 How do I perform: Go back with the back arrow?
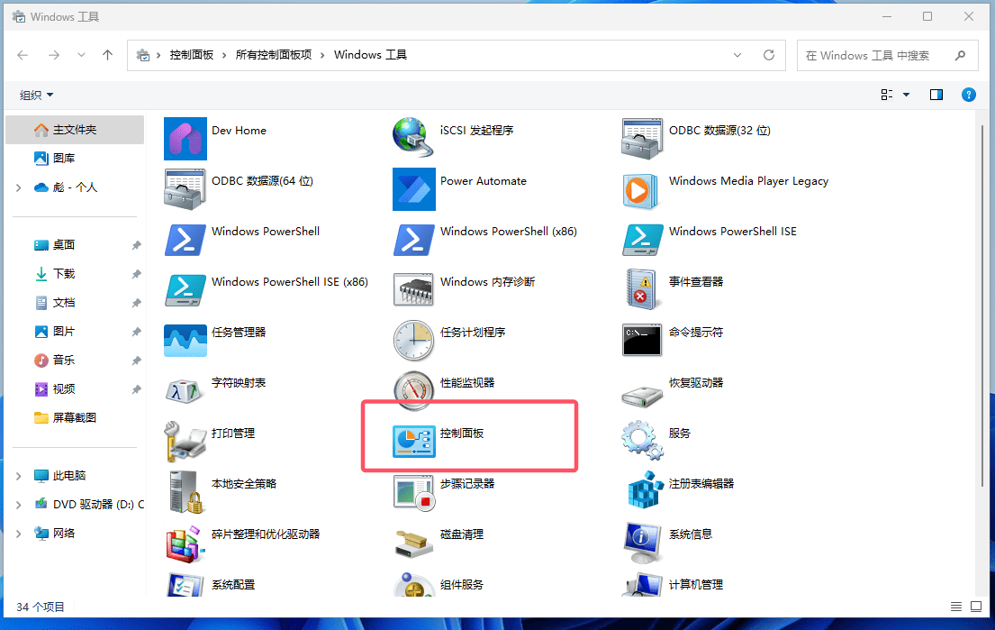click(x=23, y=55)
